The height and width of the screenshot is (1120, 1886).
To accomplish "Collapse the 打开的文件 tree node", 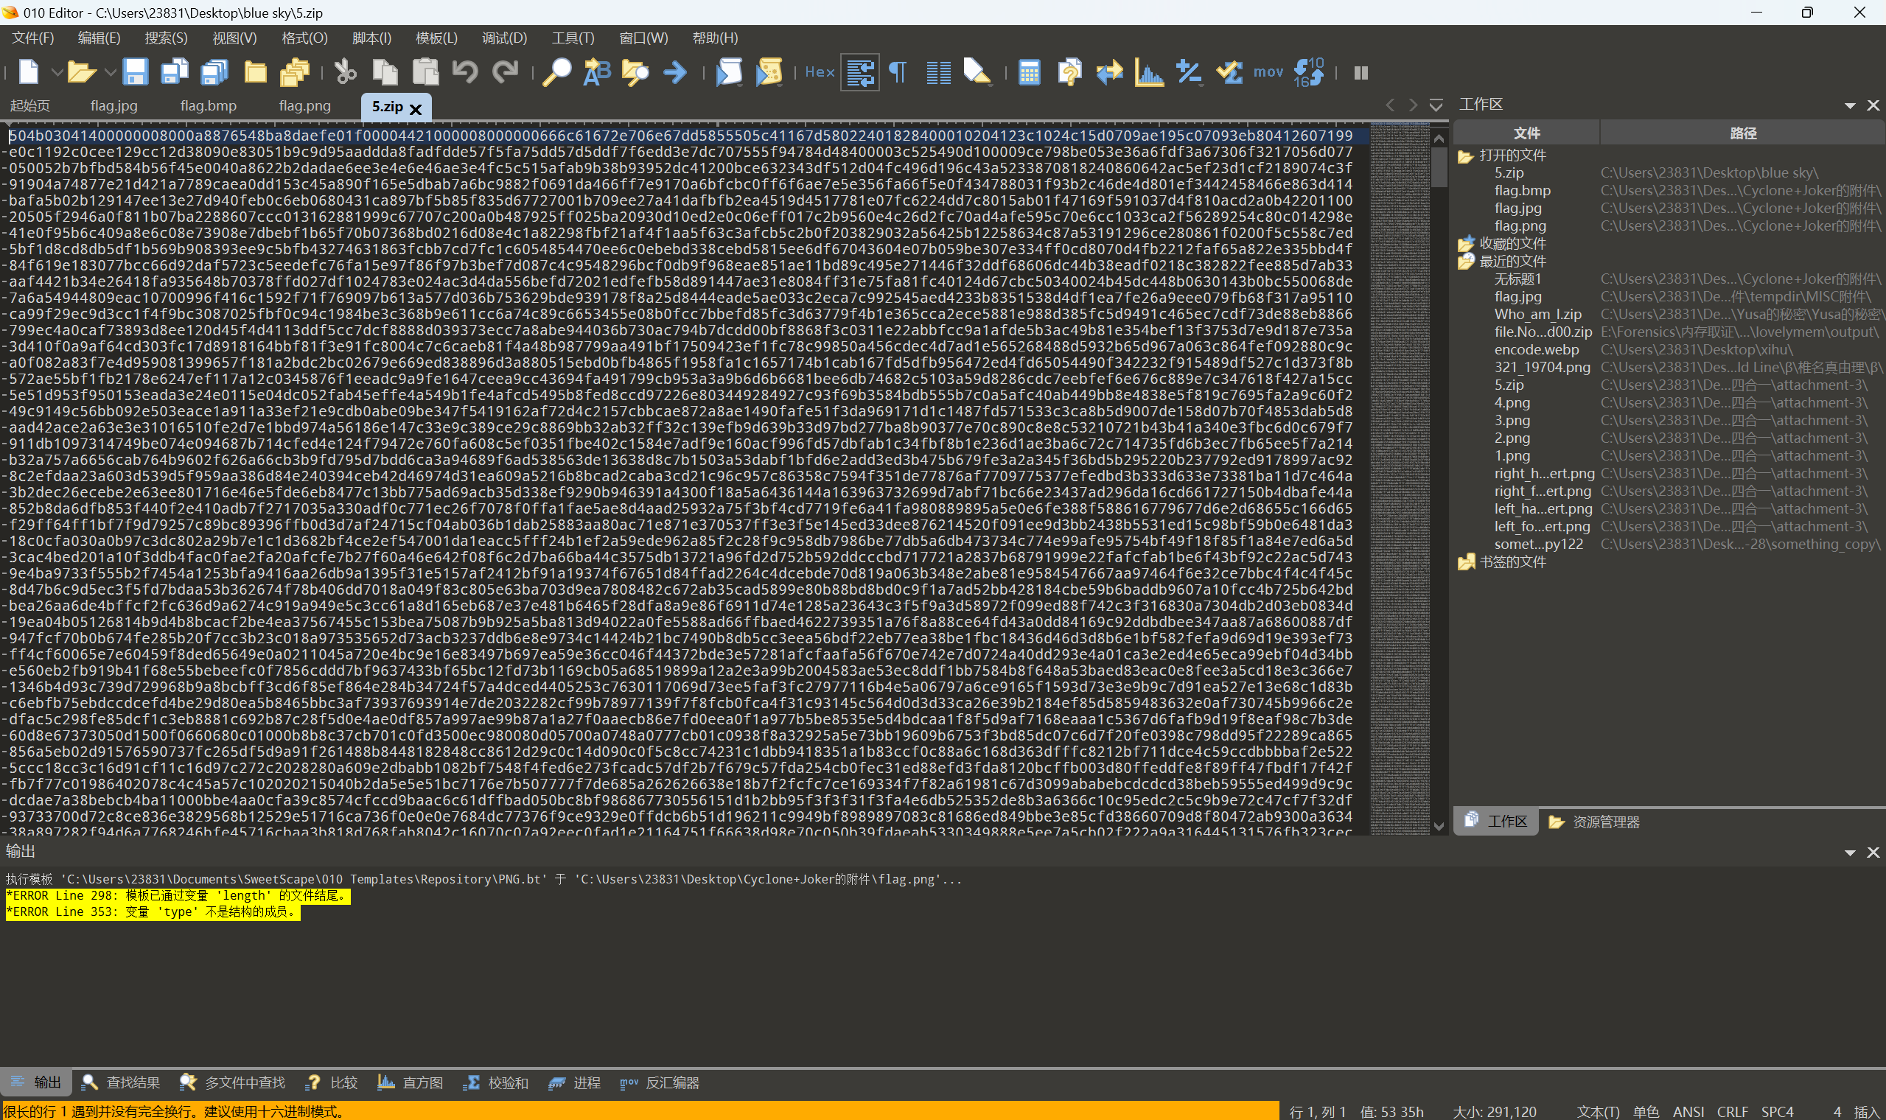I will coord(1465,155).
